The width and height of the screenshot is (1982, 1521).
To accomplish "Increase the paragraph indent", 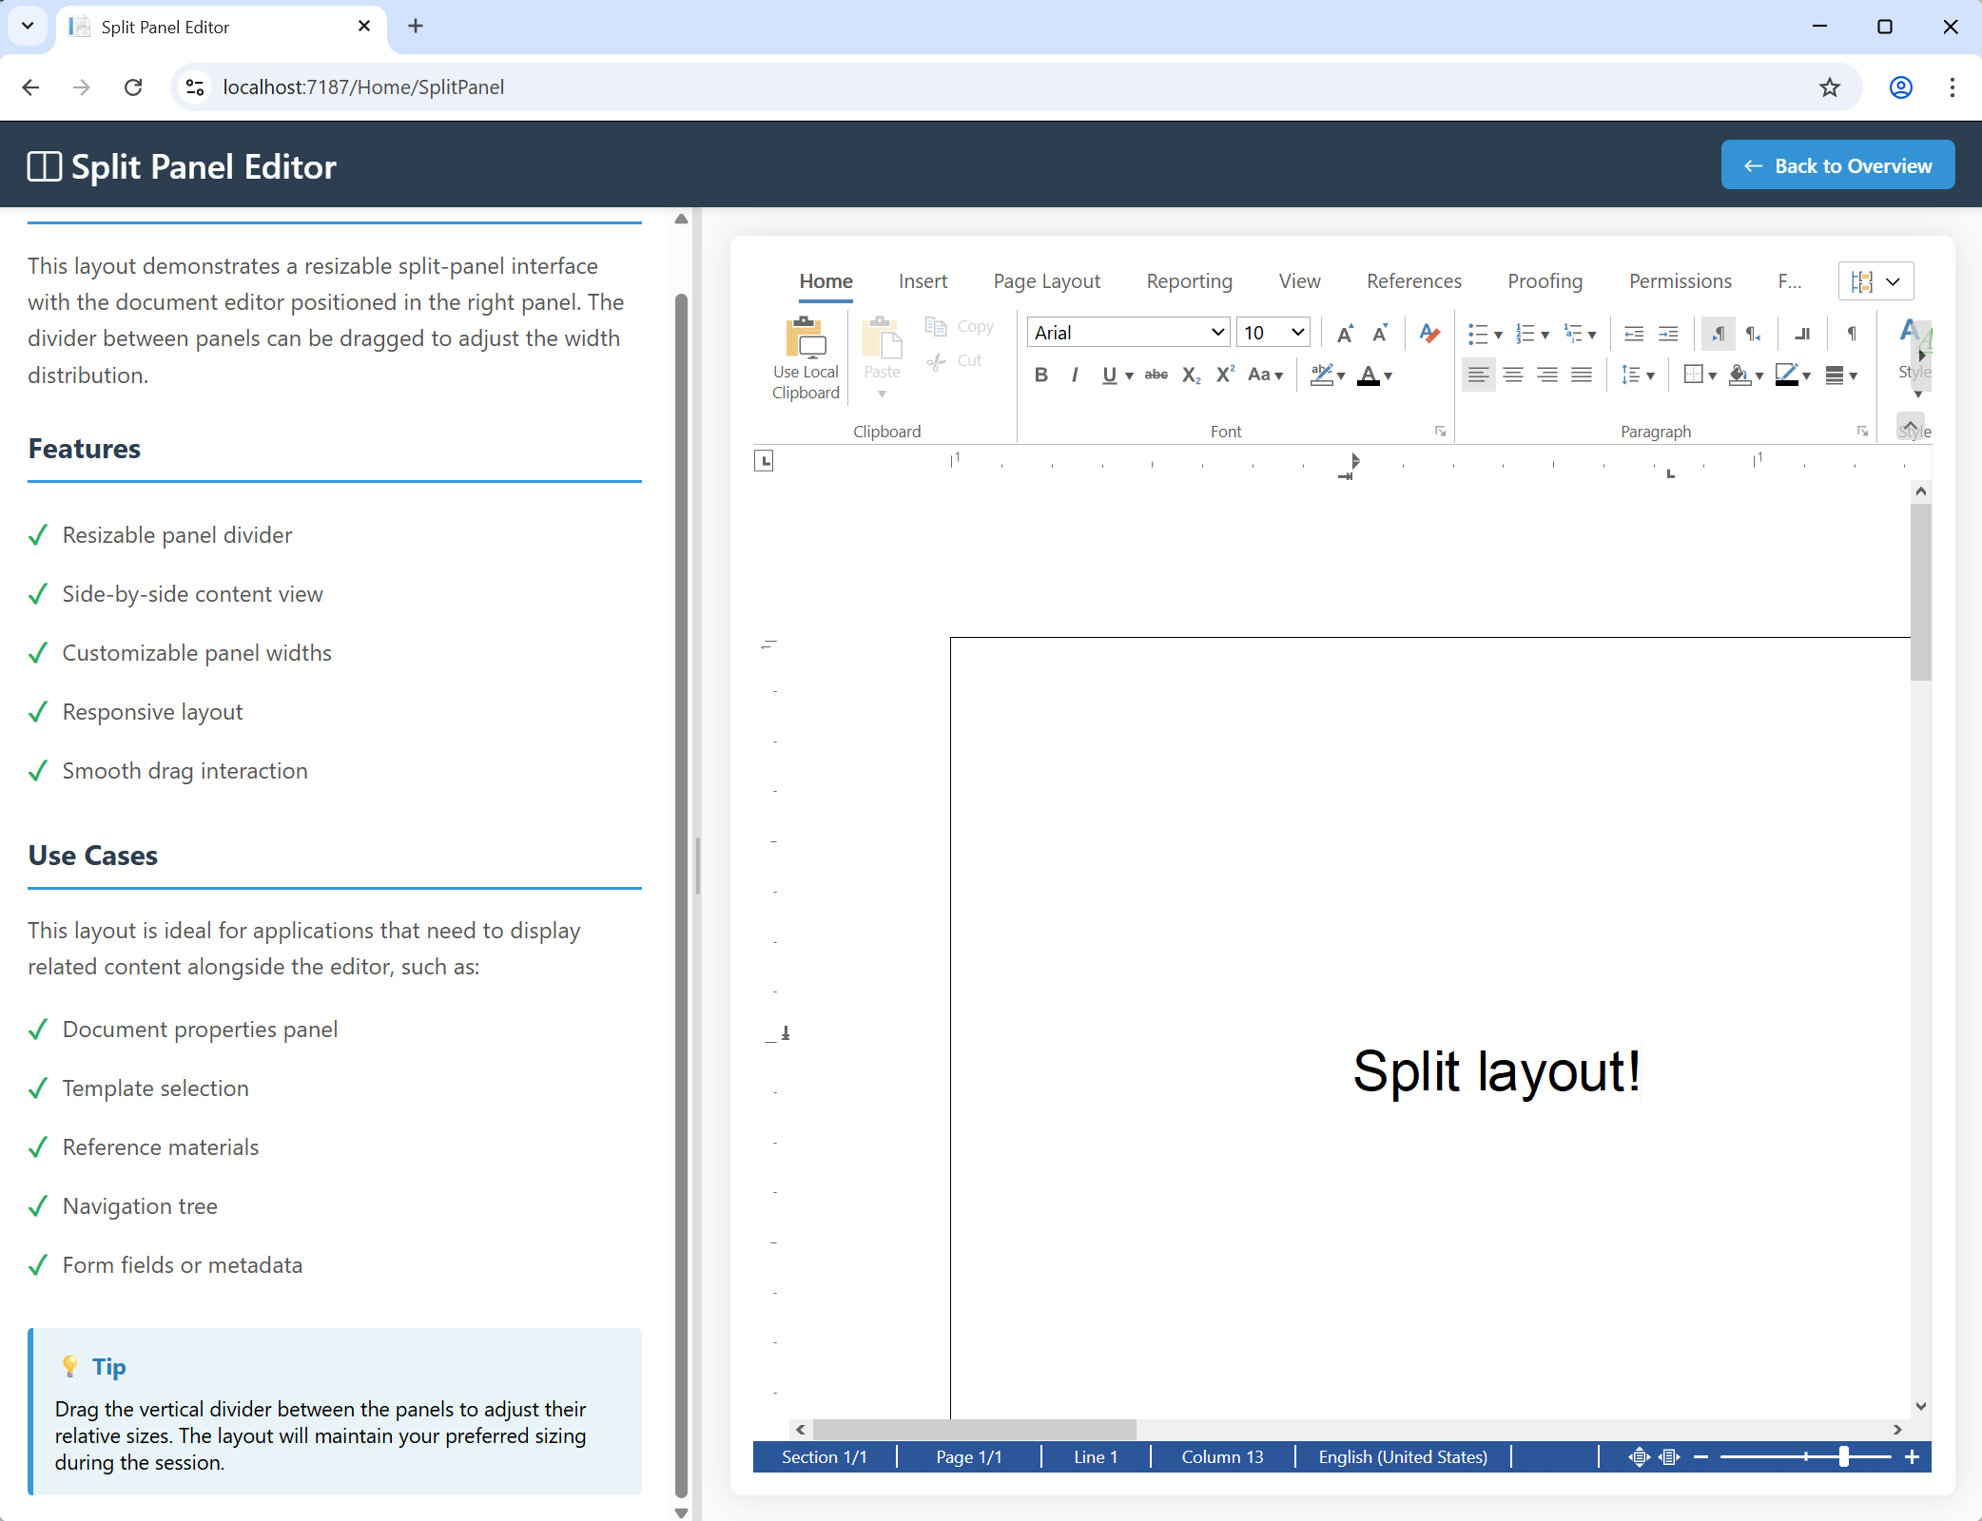I will 1668,334.
